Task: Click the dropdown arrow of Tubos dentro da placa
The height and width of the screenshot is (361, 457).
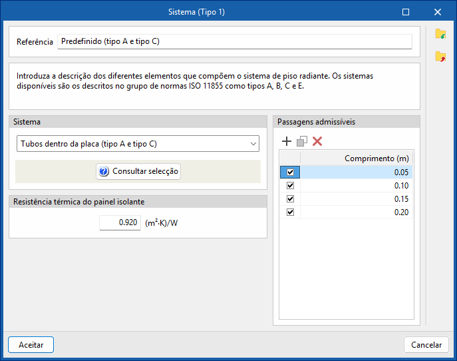Action: pyautogui.click(x=253, y=143)
